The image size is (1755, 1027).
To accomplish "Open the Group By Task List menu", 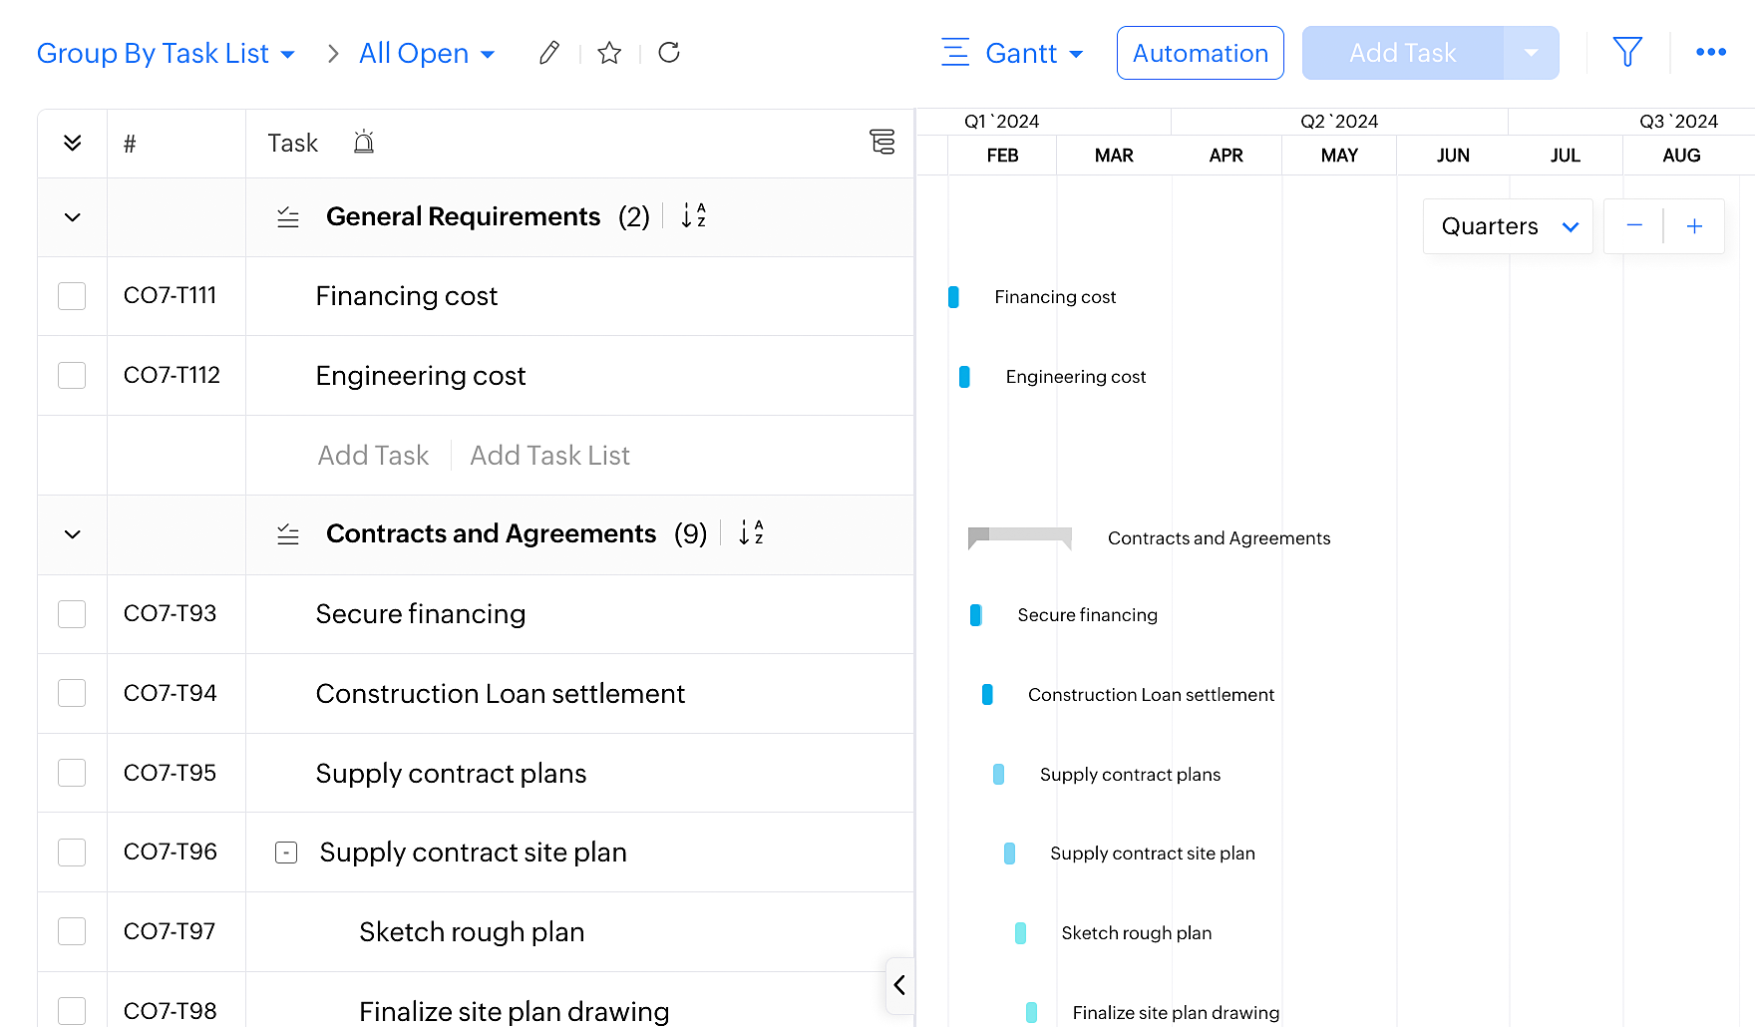I will pyautogui.click(x=166, y=53).
